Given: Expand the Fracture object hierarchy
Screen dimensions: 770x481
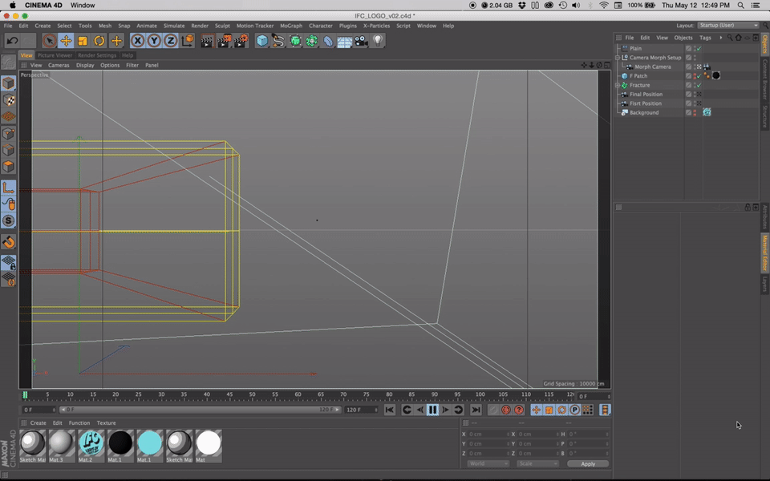Looking at the screenshot, I should click(x=618, y=86).
